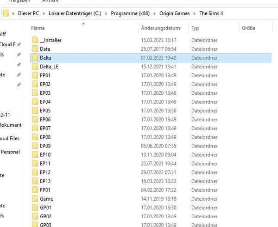Click The Sims 4 breadcrumb
The image size is (278, 227).
(x=211, y=13)
